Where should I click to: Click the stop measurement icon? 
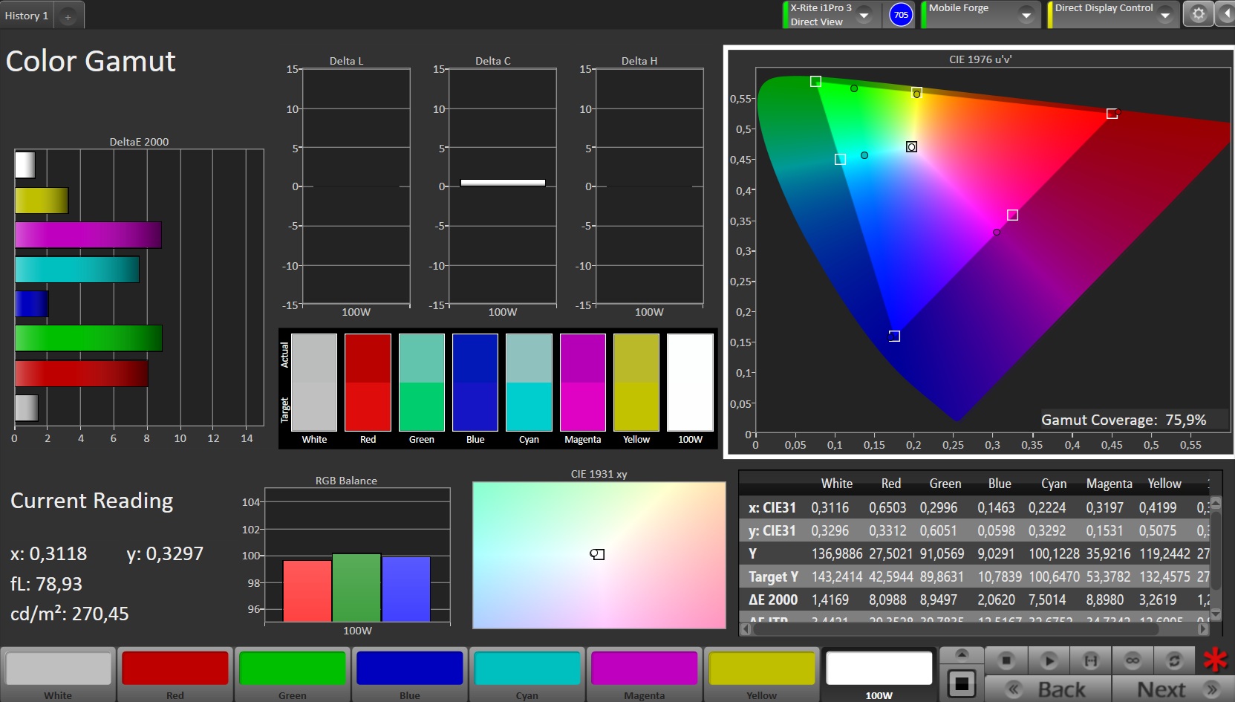[x=1006, y=660]
